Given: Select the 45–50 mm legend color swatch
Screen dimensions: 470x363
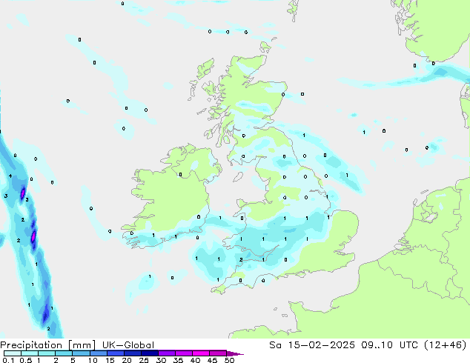Looking at the screenshot, I should (x=218, y=353).
